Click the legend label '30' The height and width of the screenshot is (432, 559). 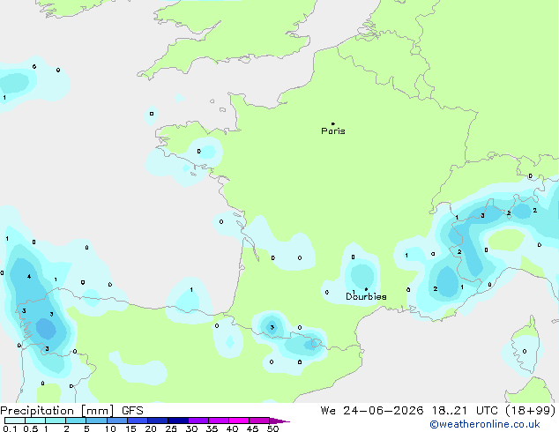[x=191, y=428]
